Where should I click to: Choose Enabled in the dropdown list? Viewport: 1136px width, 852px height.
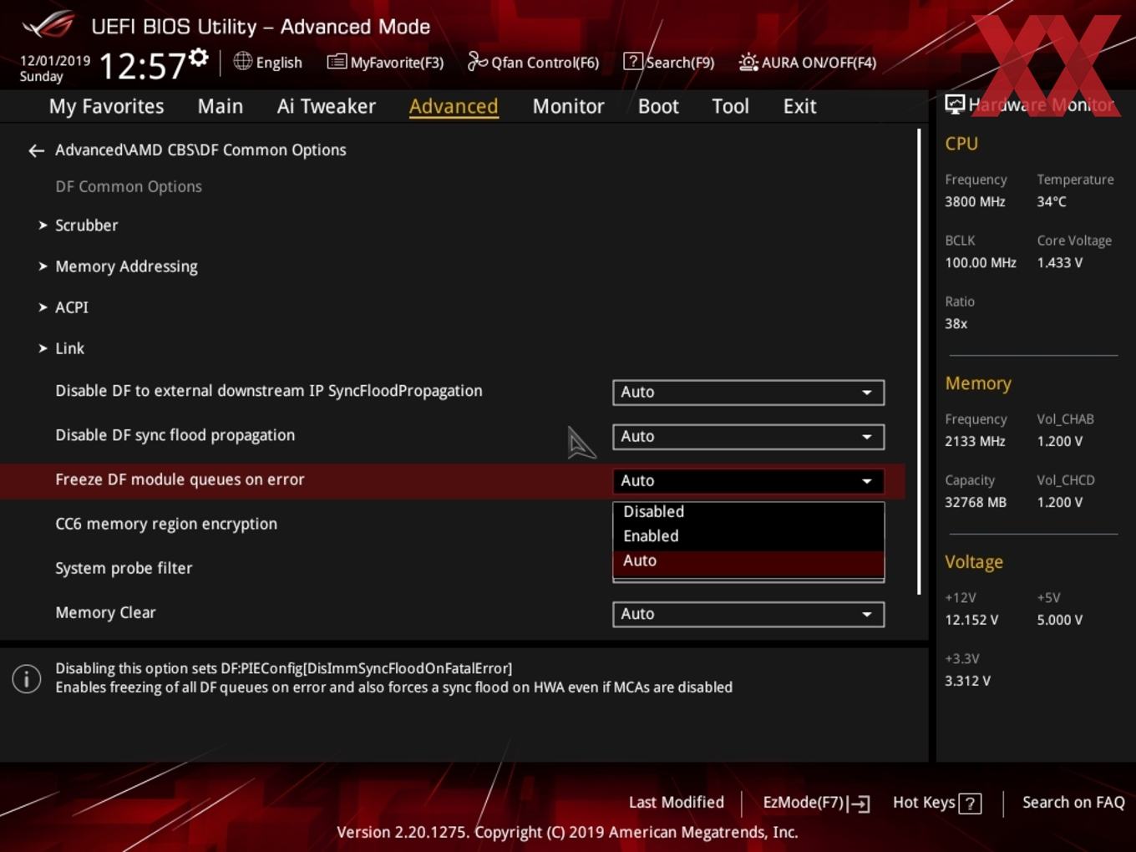tap(748, 536)
